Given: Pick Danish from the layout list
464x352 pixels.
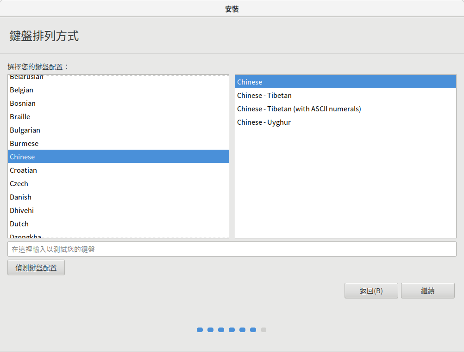Looking at the screenshot, I should pyautogui.click(x=21, y=197).
